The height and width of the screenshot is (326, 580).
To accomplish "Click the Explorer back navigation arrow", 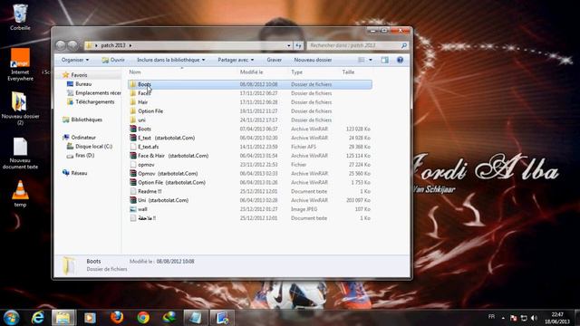I will [x=61, y=45].
